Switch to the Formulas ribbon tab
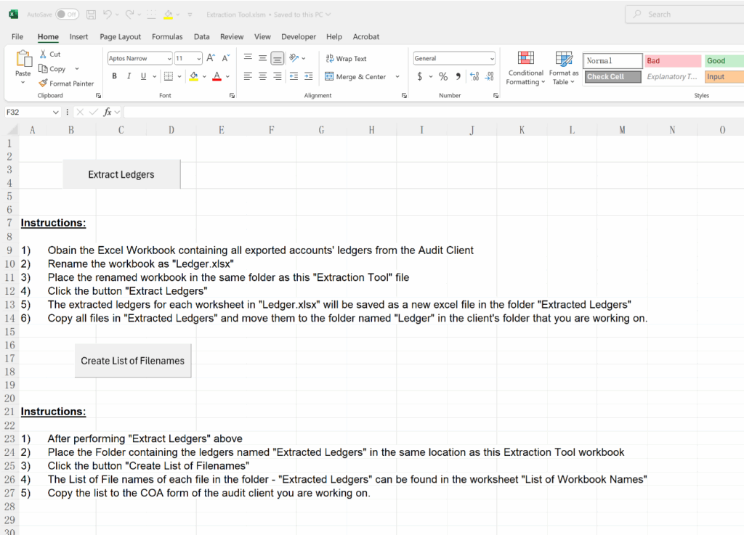This screenshot has height=535, width=744. tap(167, 36)
